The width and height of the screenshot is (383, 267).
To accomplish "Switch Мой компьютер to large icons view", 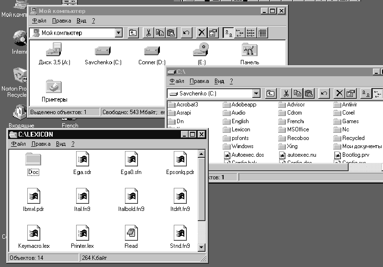I will click(x=228, y=33).
